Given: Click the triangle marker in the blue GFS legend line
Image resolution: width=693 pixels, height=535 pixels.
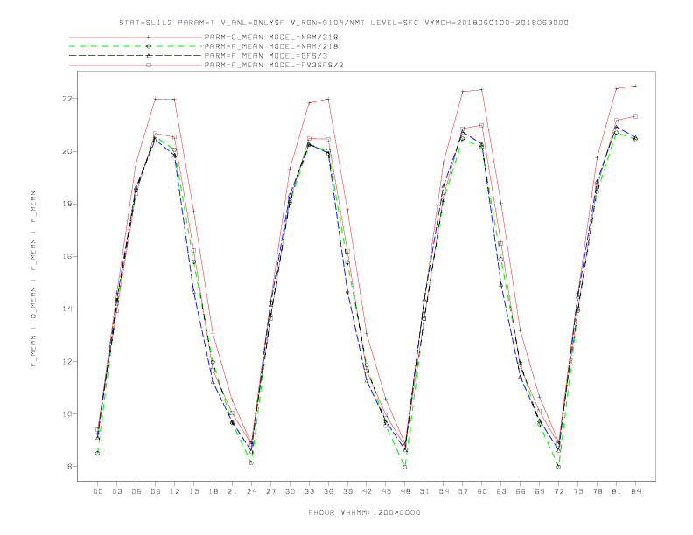Looking at the screenshot, I should (149, 56).
